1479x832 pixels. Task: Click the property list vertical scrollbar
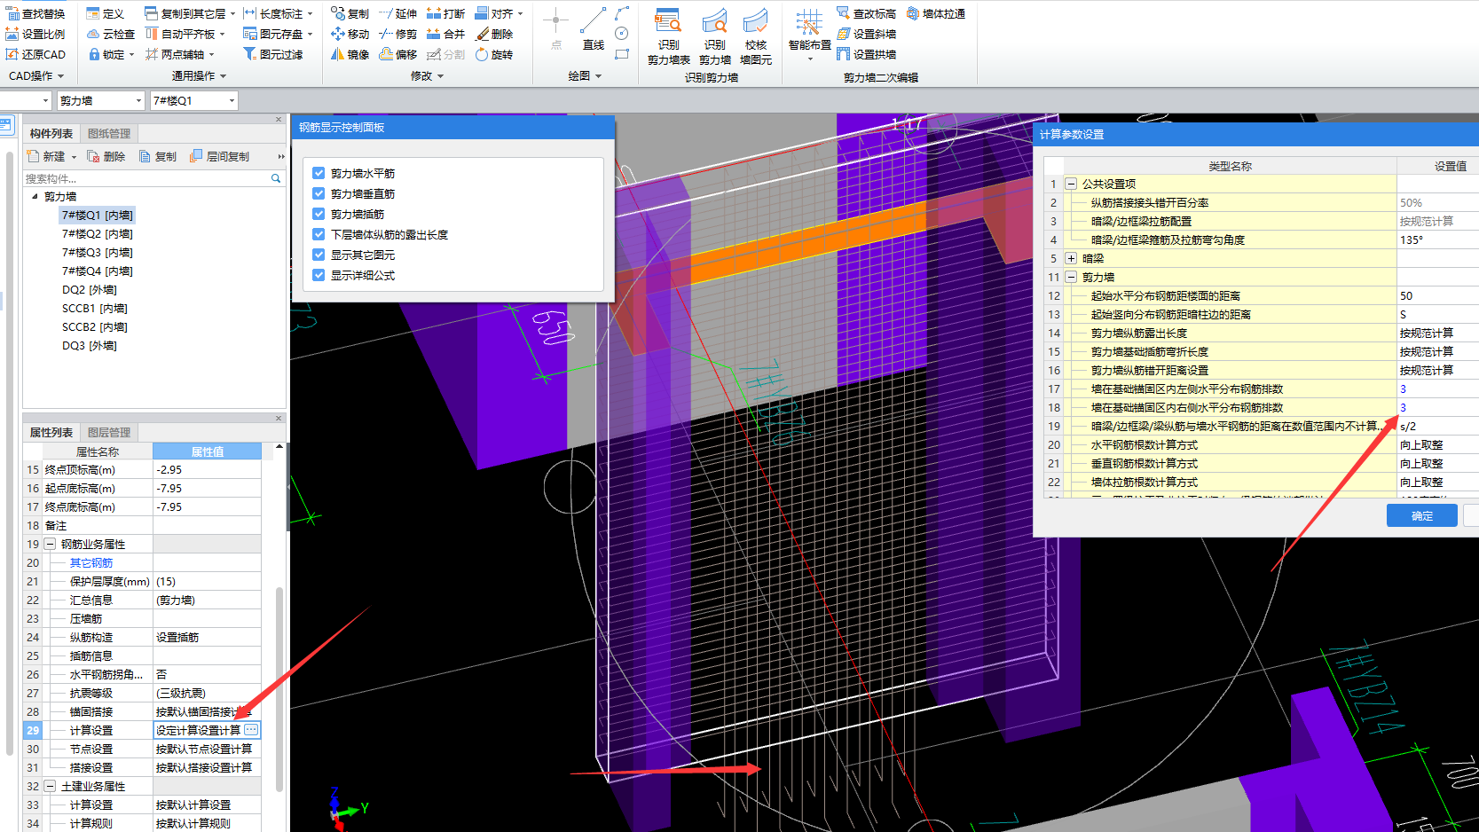click(x=279, y=687)
